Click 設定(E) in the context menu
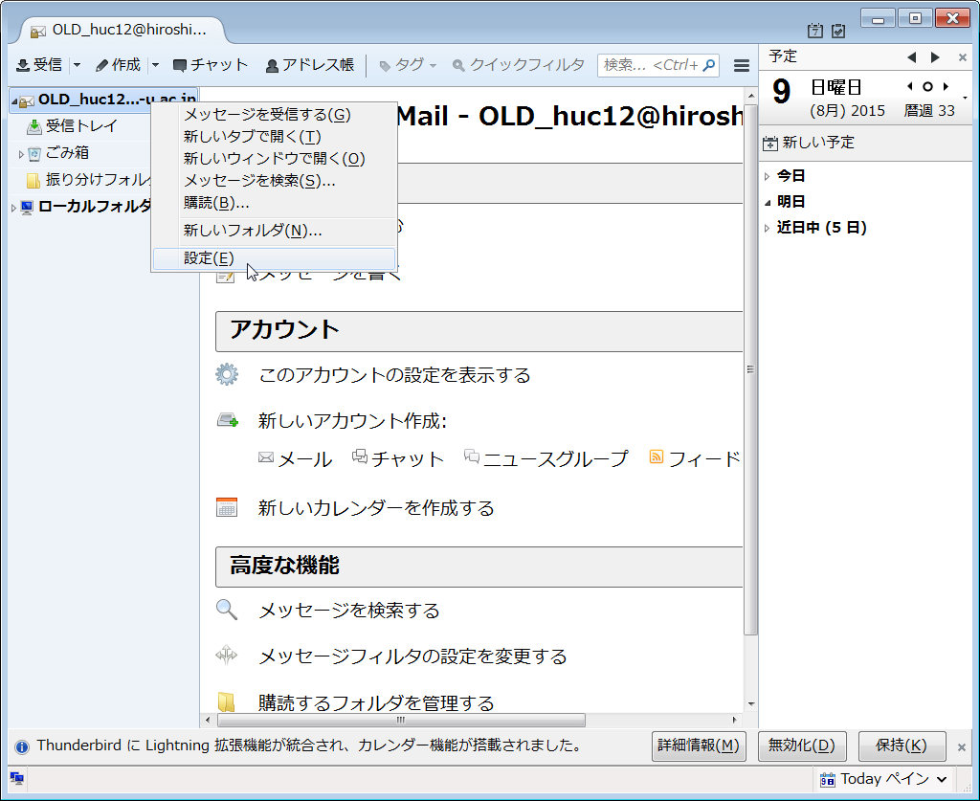Image resolution: width=980 pixels, height=801 pixels. [274, 258]
